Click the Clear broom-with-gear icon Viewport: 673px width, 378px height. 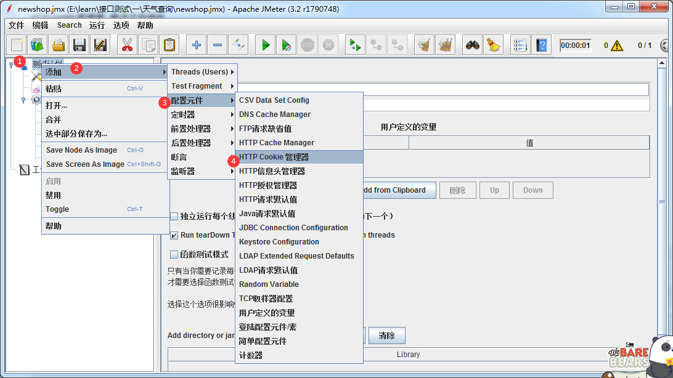click(x=424, y=45)
